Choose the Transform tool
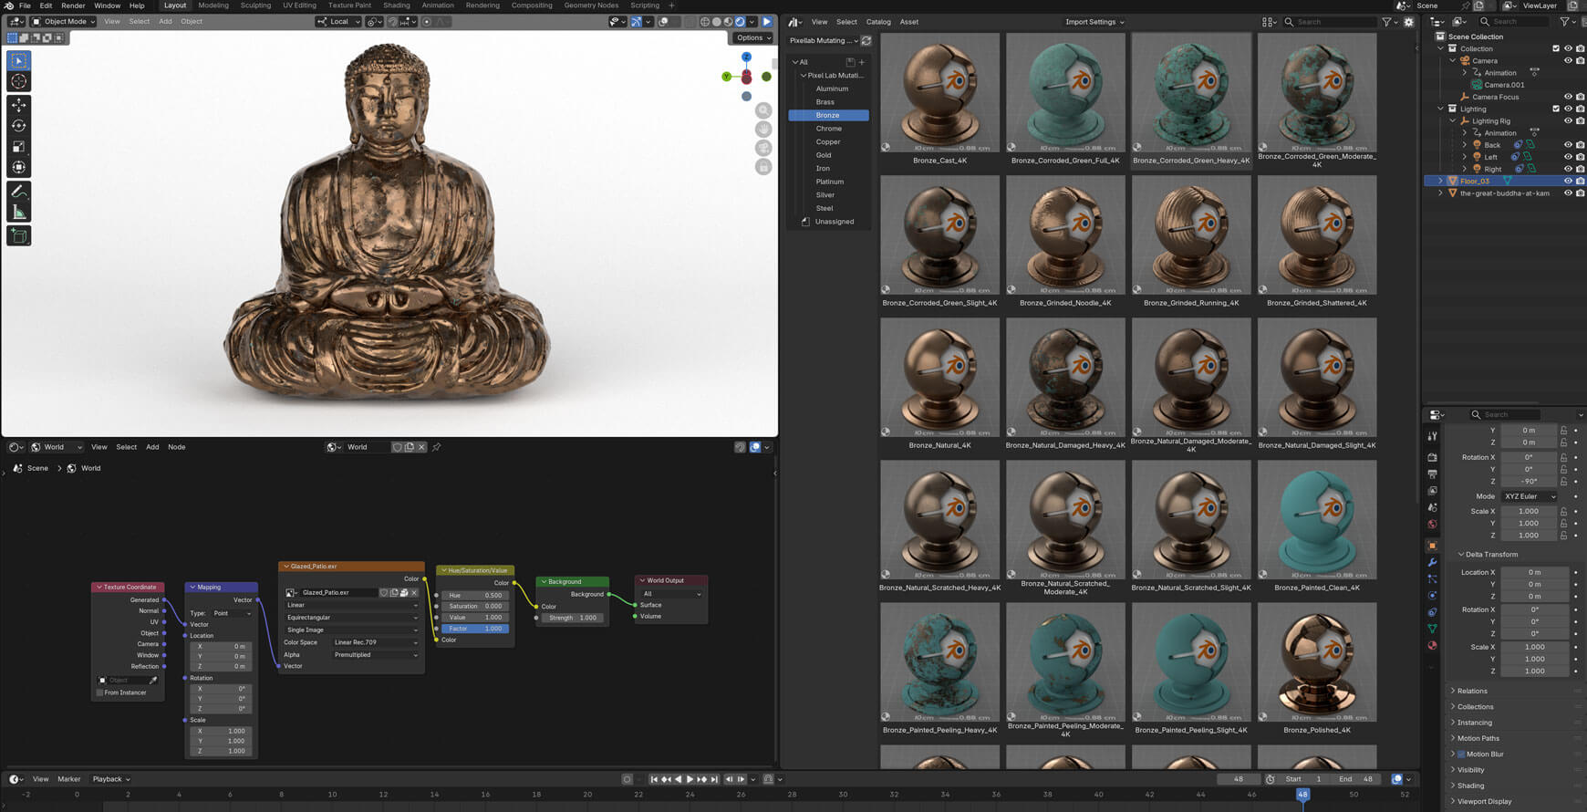 18,167
